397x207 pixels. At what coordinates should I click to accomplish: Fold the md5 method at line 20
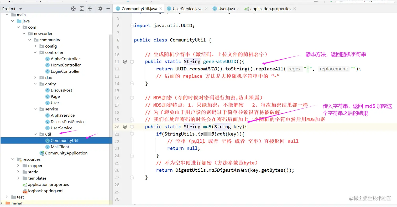coord(132,127)
